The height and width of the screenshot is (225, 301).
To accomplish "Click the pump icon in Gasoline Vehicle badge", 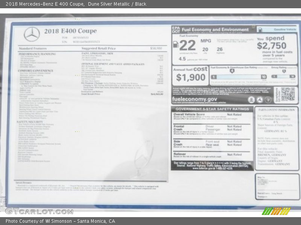I will pyautogui.click(x=260, y=30).
